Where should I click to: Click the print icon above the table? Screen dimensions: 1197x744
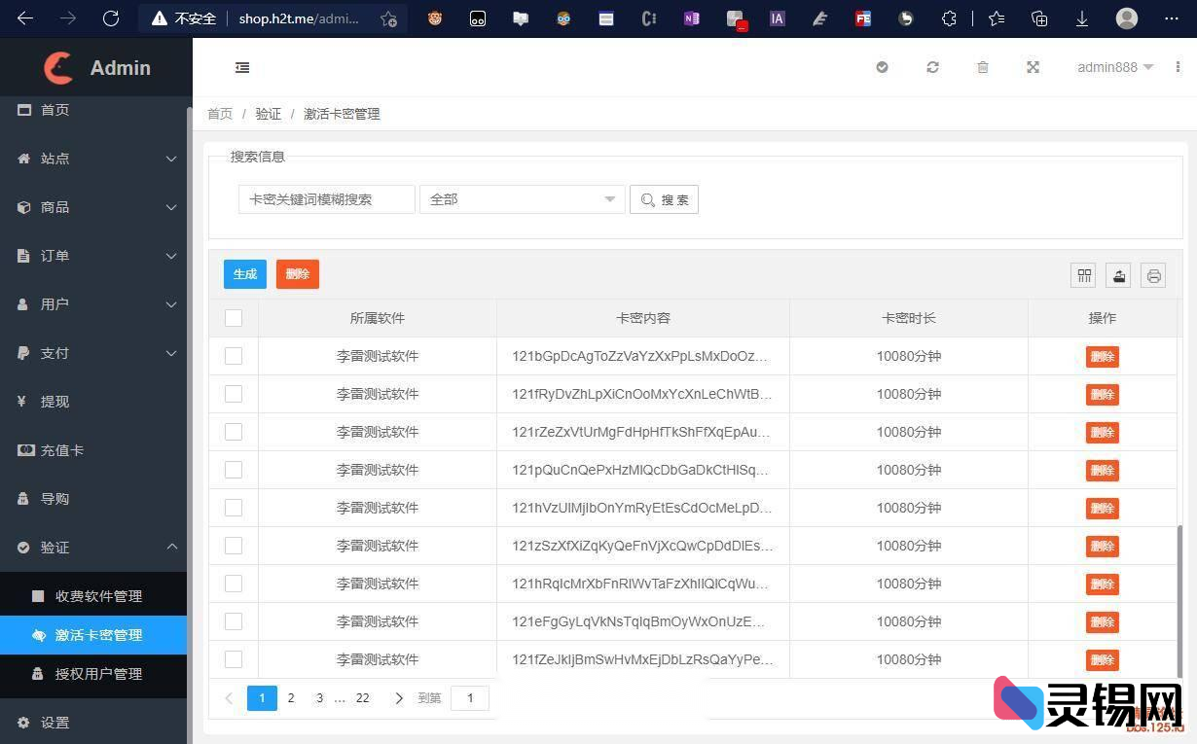(1153, 275)
